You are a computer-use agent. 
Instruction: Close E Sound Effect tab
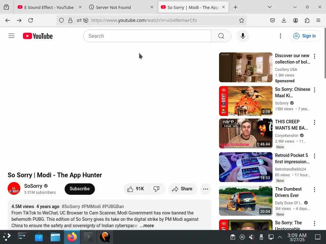click(x=80, y=7)
